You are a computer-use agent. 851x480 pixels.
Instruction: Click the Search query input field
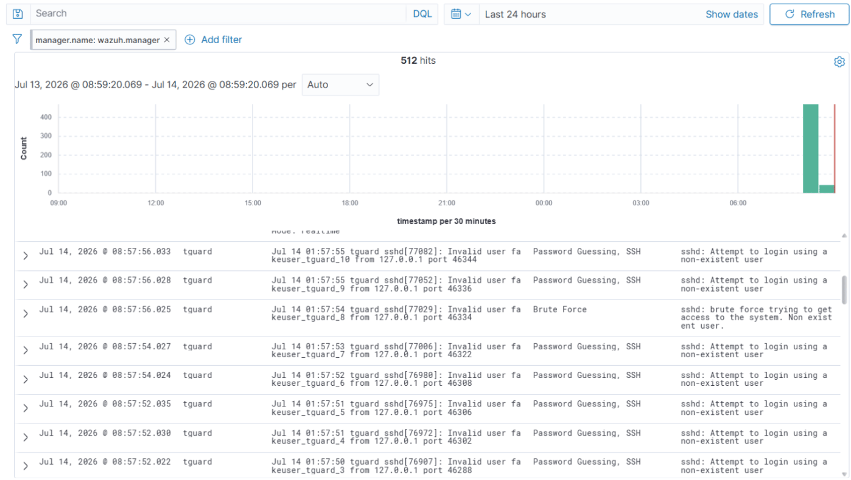219,13
